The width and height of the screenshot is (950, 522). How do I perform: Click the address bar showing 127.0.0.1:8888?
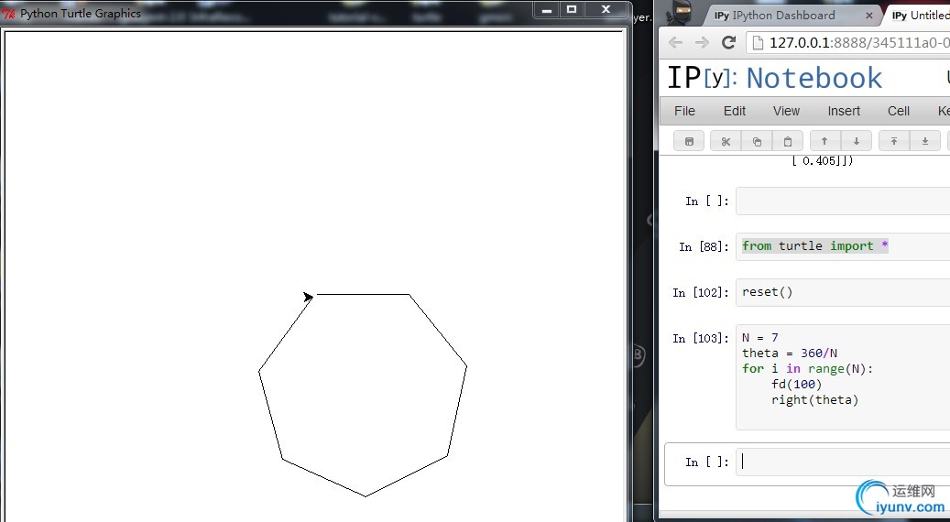point(848,42)
